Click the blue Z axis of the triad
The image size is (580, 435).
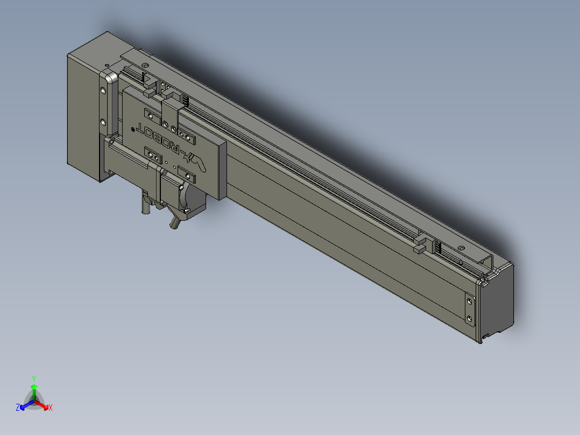[27, 405]
